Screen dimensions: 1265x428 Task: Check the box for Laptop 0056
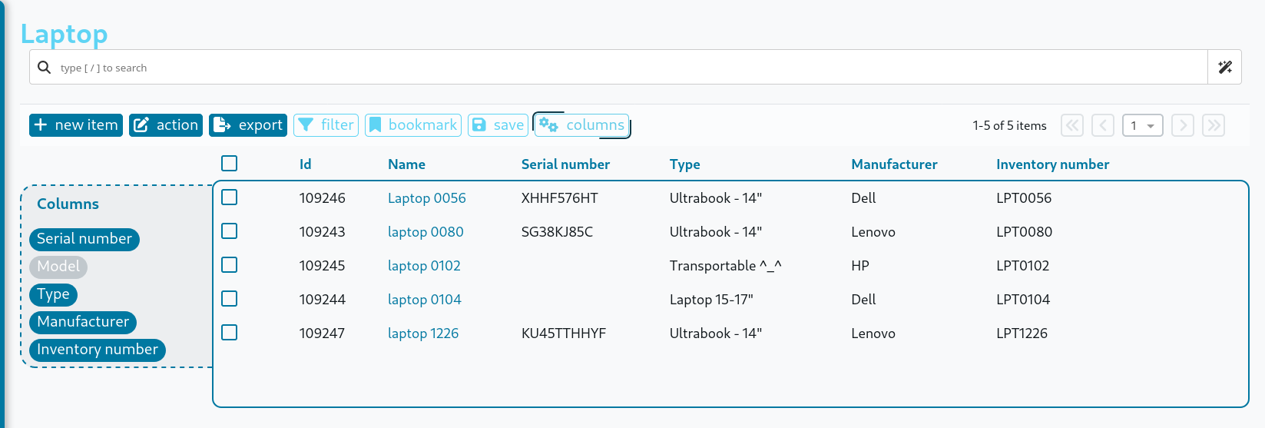tap(229, 197)
